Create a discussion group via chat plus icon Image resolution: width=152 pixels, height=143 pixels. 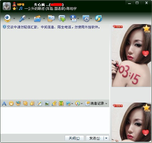tap(62, 18)
